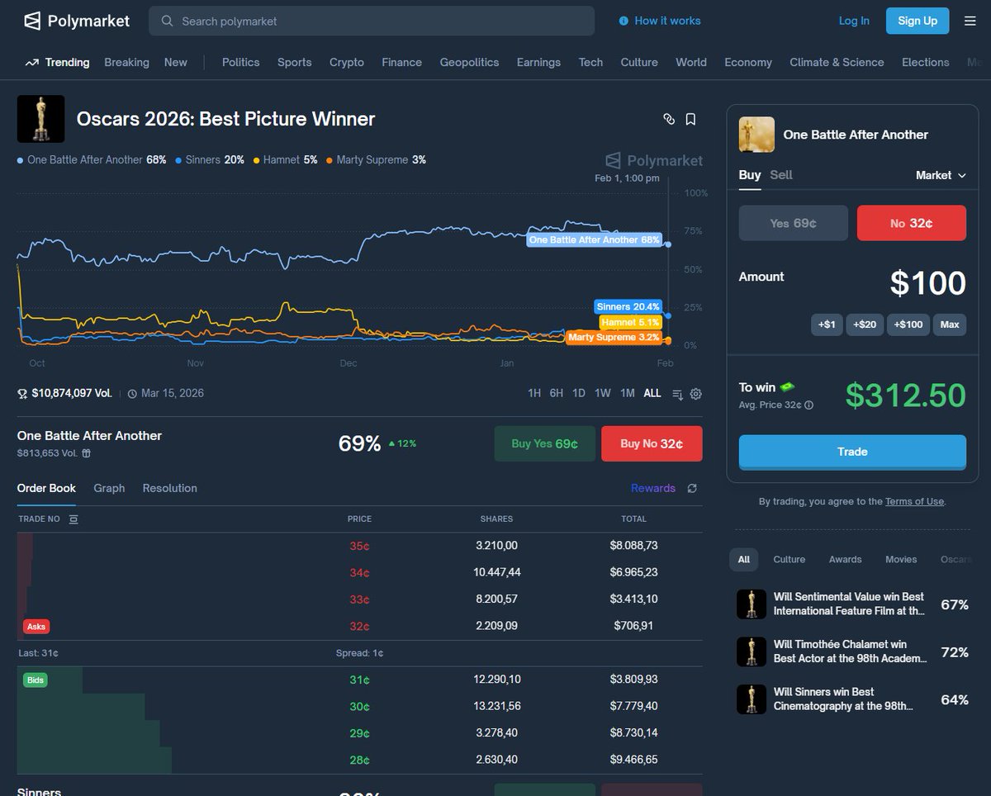Click the gift icon beside $813,653 Vol.
Screen dimensions: 991x796
(86, 452)
